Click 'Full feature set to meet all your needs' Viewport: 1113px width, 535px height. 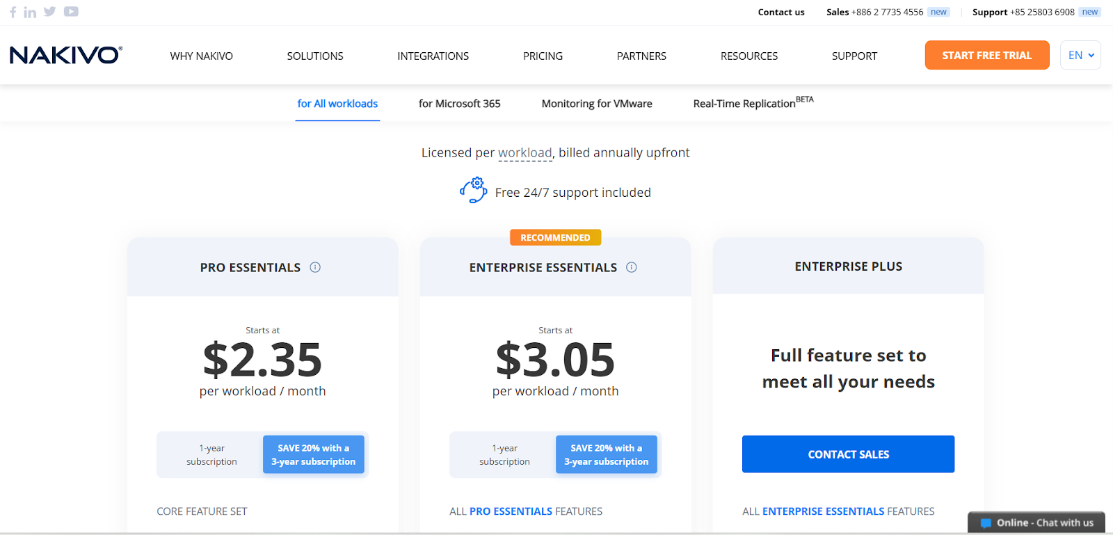pos(848,369)
